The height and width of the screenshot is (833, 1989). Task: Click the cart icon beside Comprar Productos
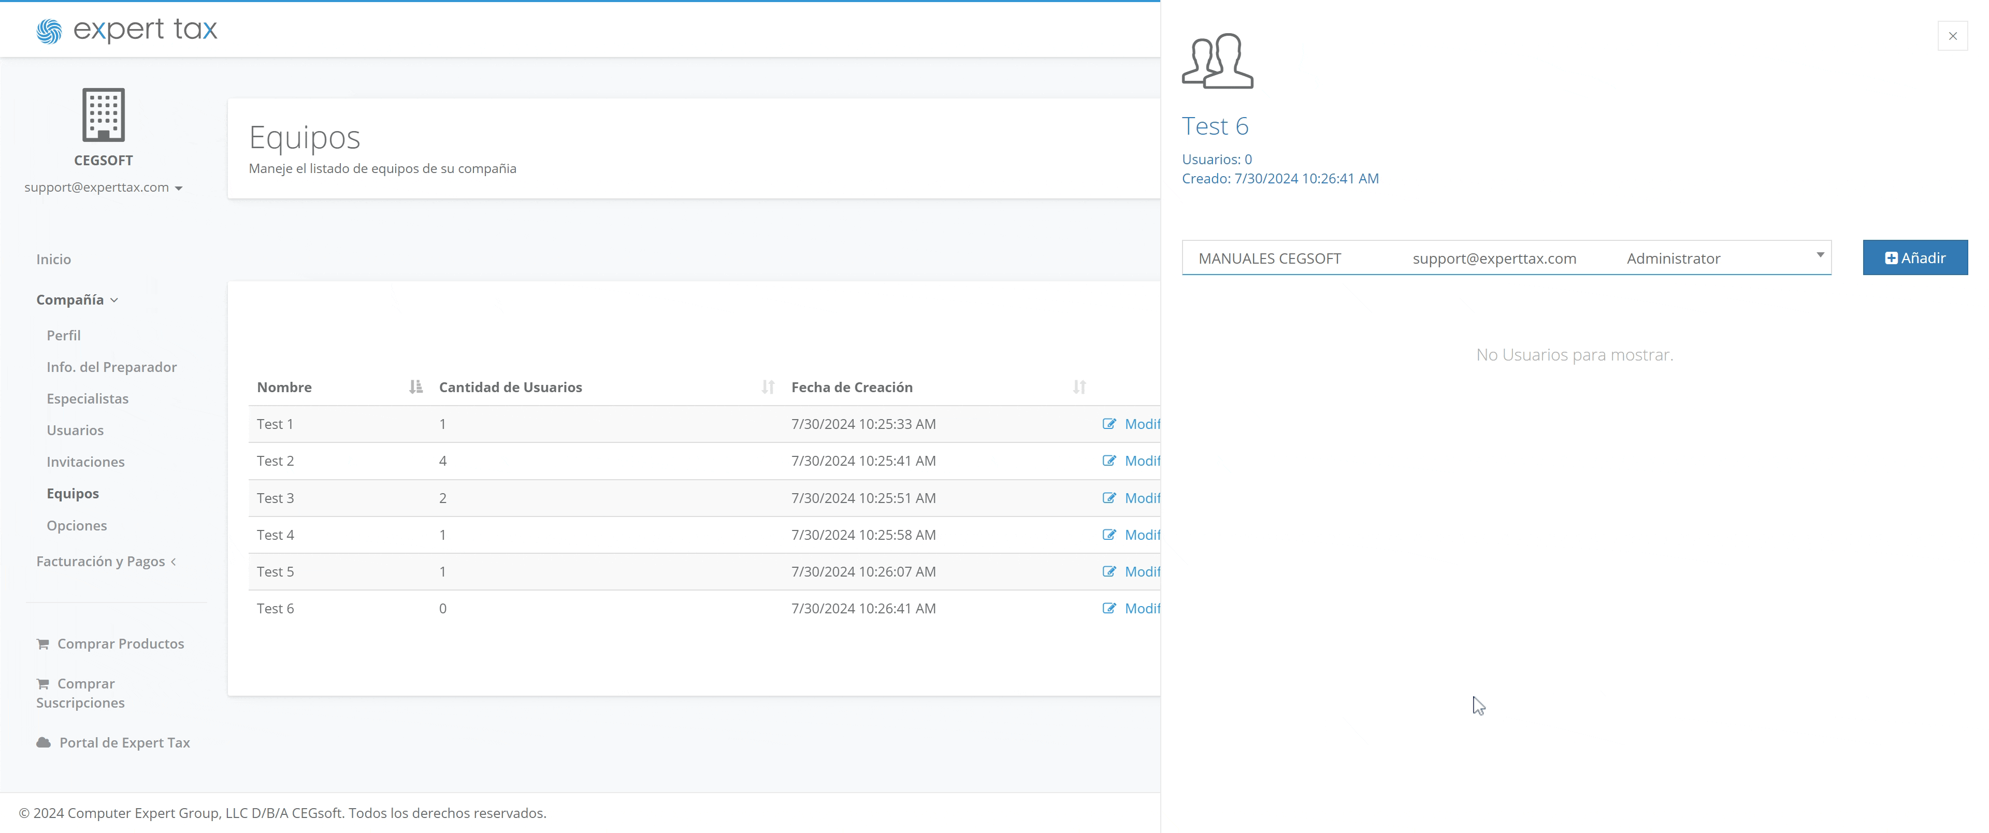[42, 644]
